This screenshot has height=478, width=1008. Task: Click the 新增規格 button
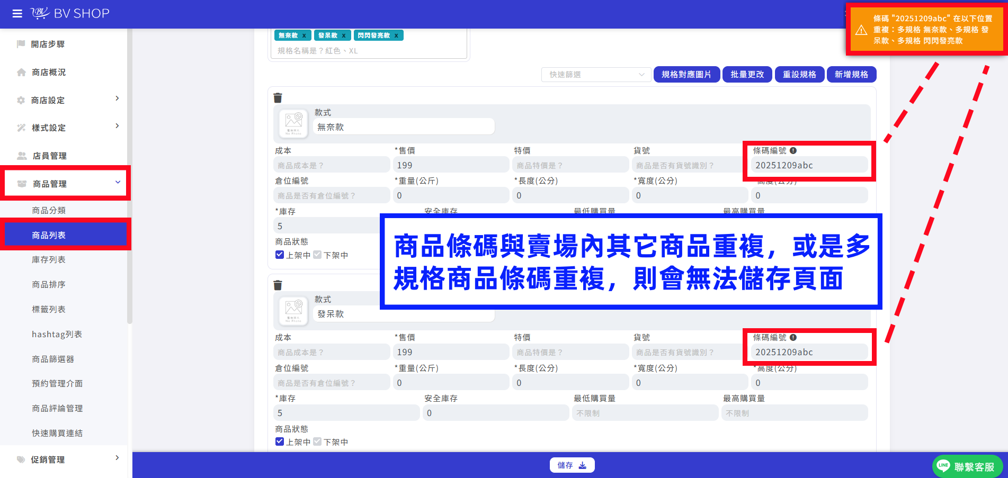[x=852, y=75]
